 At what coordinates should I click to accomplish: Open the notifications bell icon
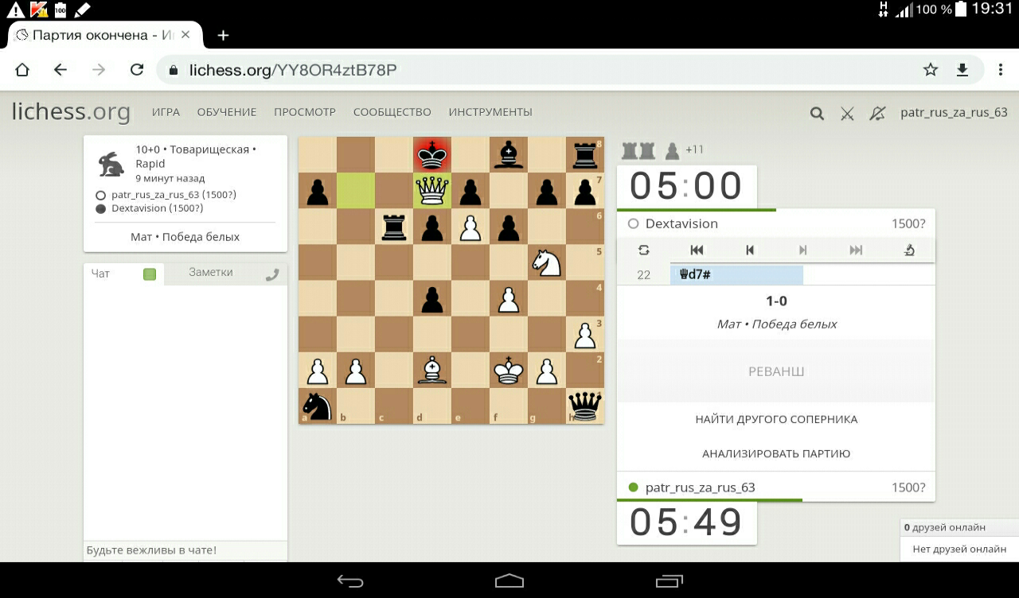(877, 113)
